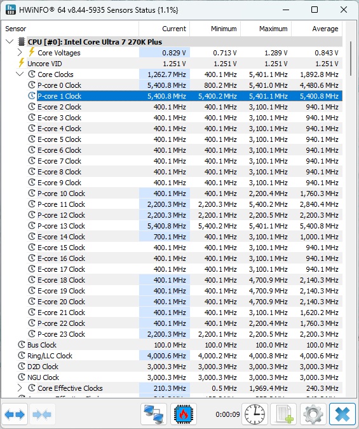Viewport: 359px width, 429px height.
Task: Click clock icon beside Core Effective Clocks
Action: (x=32, y=388)
